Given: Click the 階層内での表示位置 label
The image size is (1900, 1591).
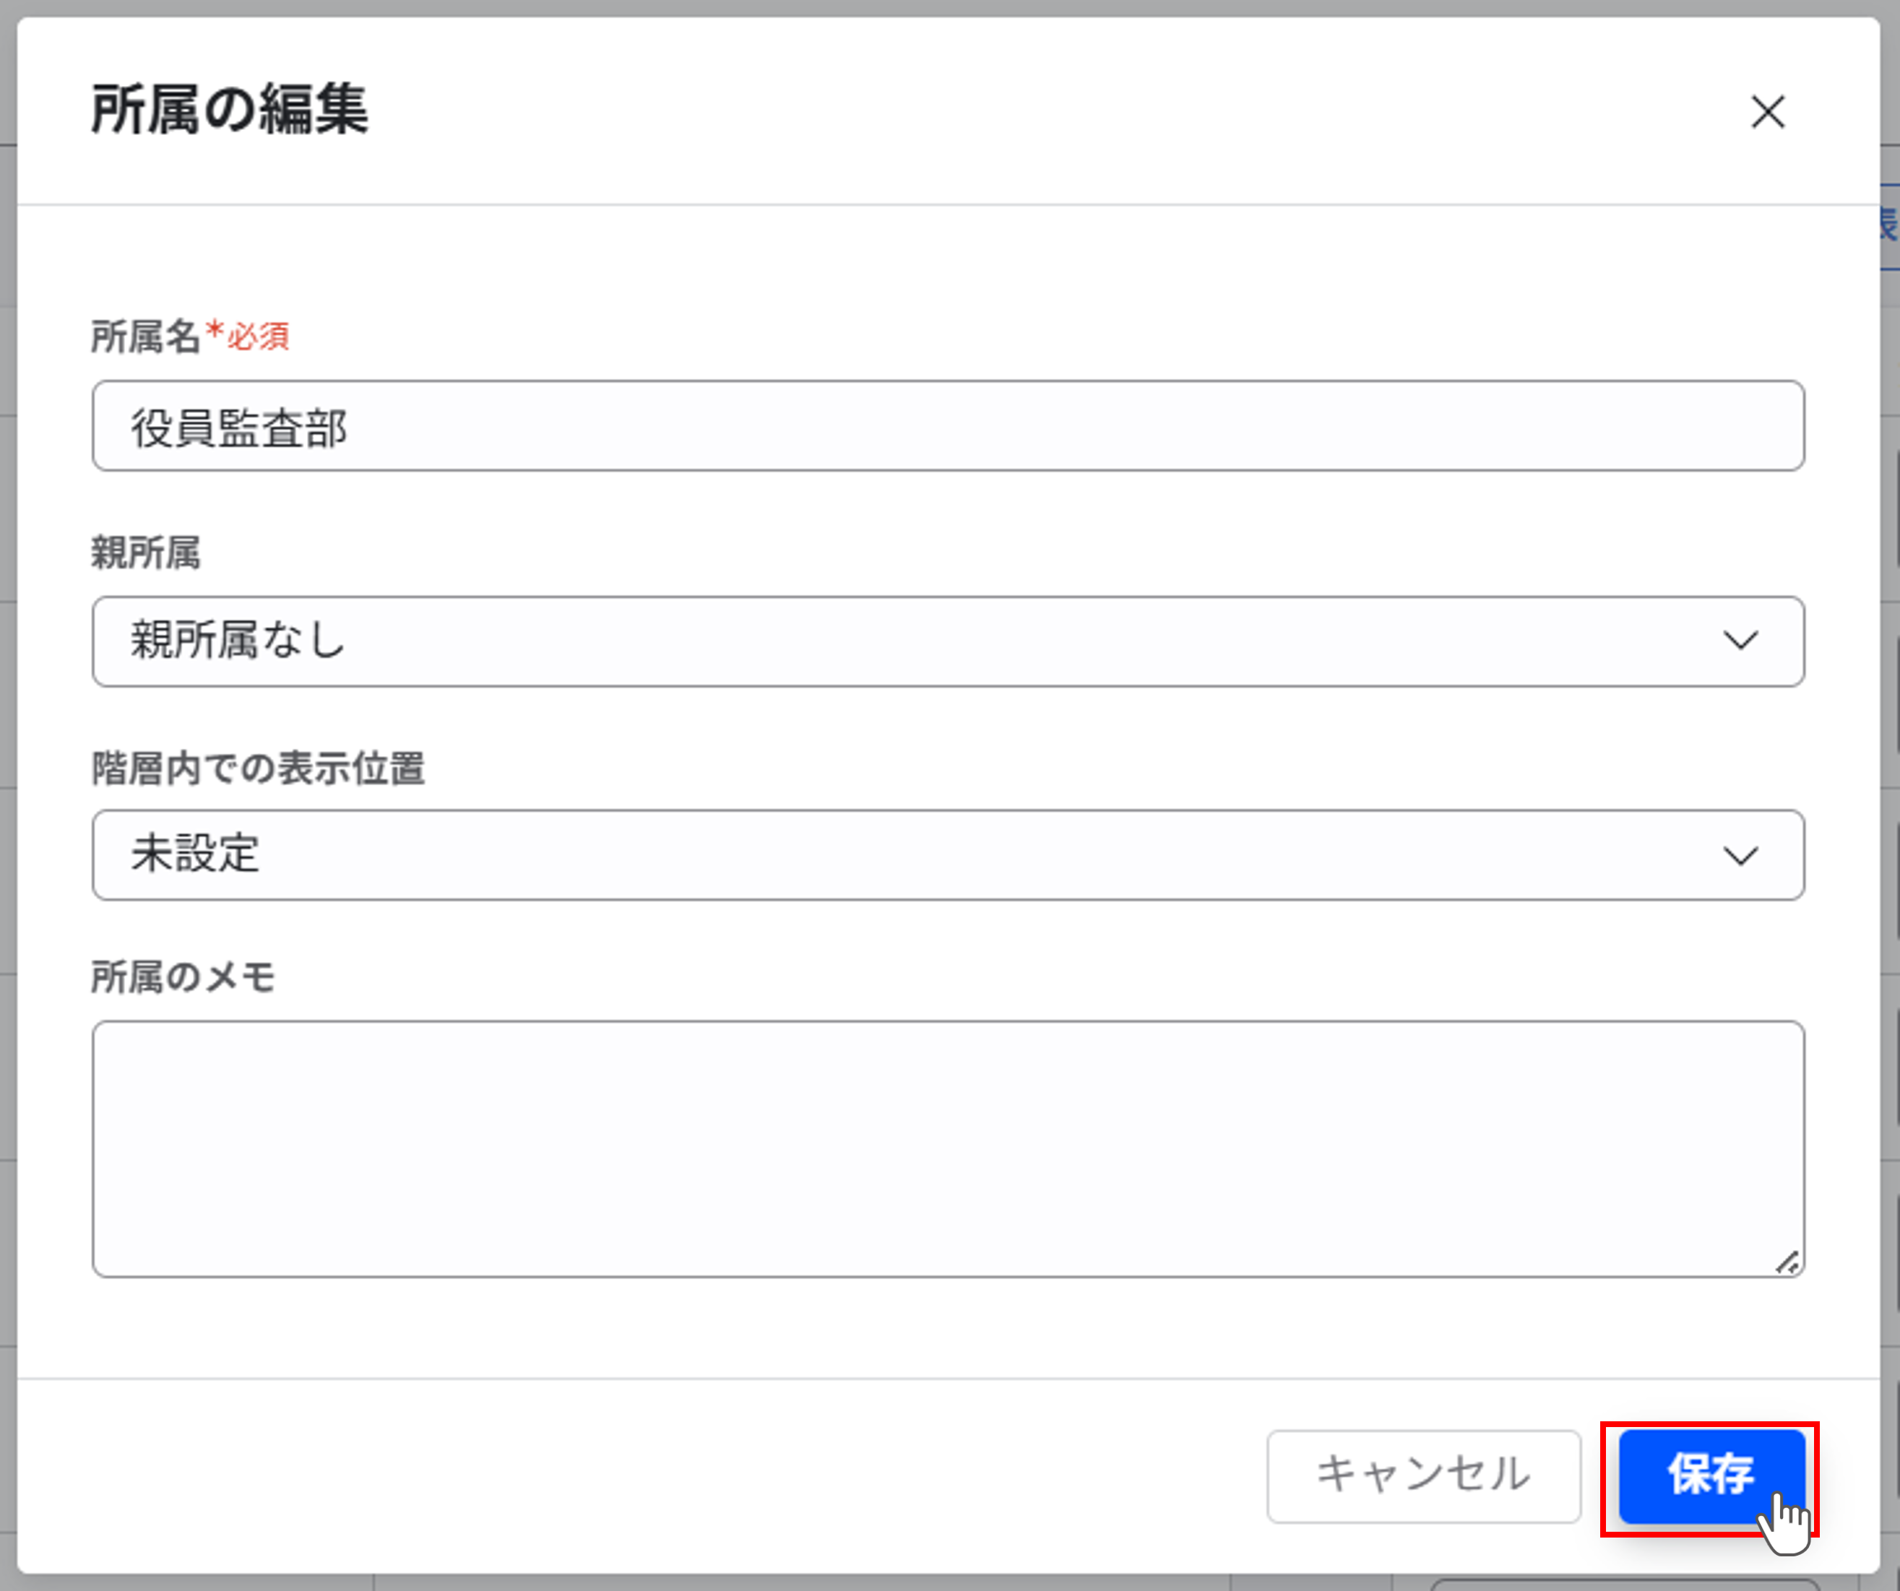Looking at the screenshot, I should (x=259, y=767).
